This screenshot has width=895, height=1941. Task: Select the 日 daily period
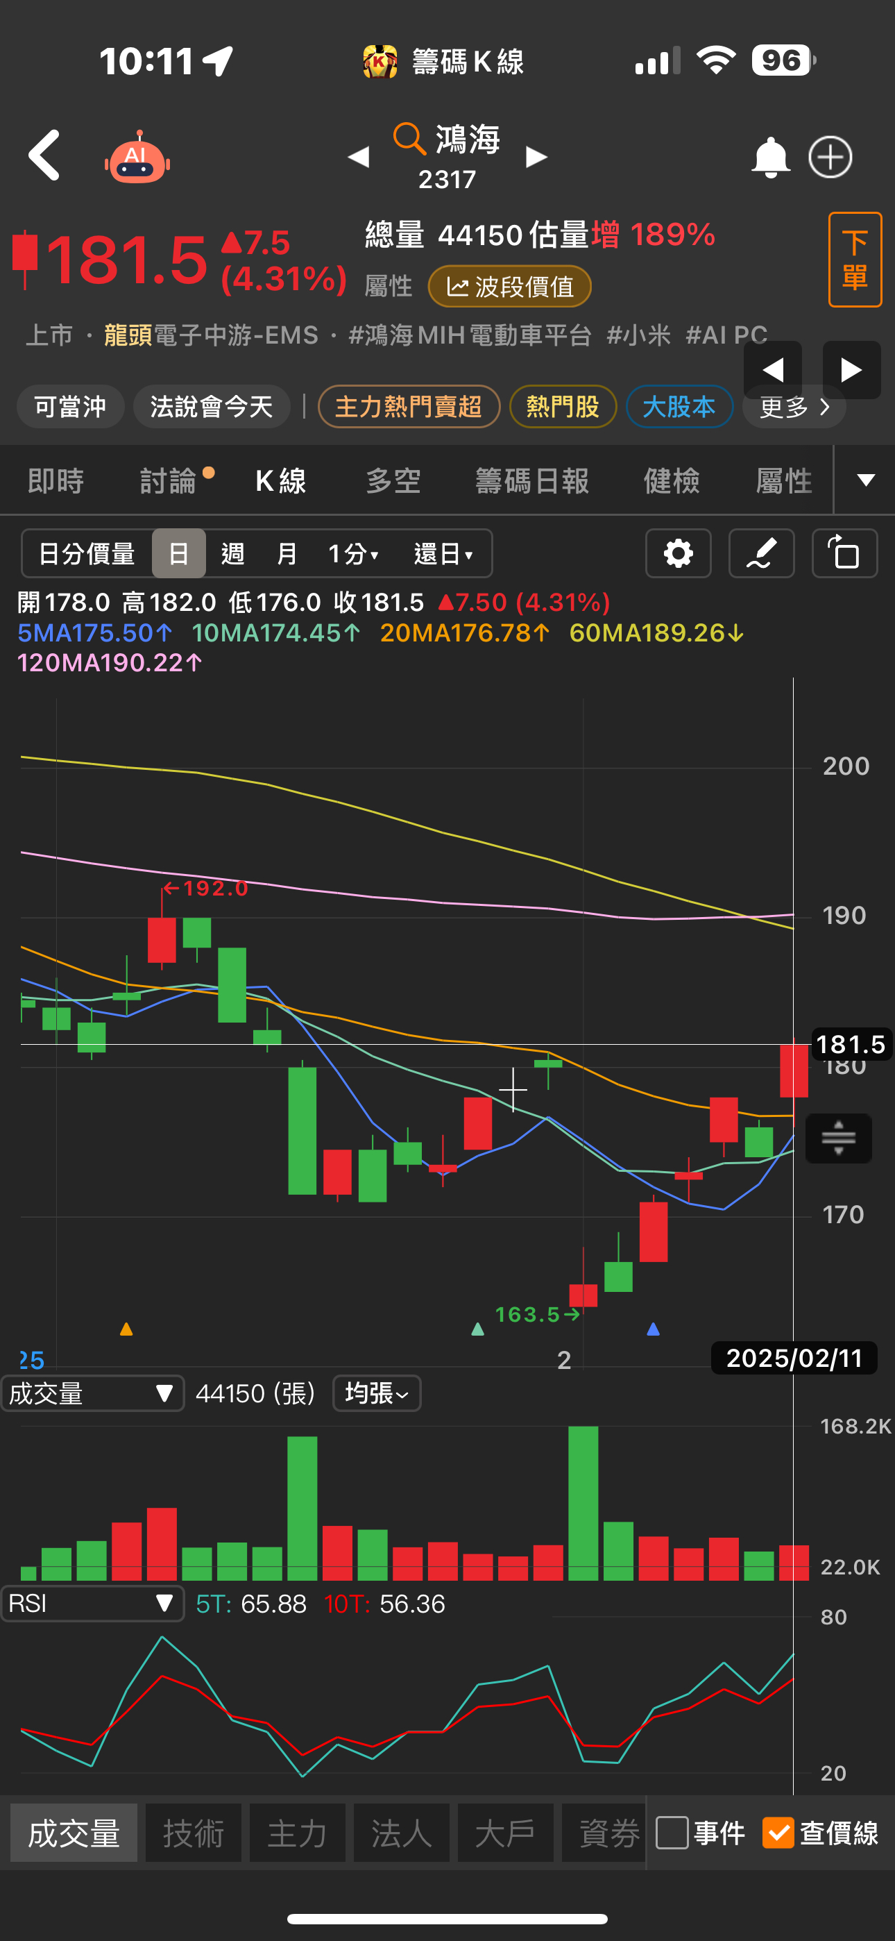click(x=178, y=554)
